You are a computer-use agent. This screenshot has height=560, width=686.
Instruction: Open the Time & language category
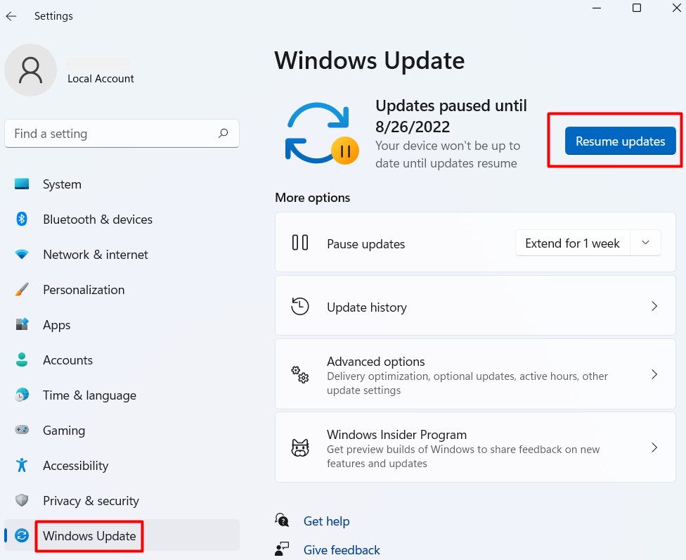89,395
